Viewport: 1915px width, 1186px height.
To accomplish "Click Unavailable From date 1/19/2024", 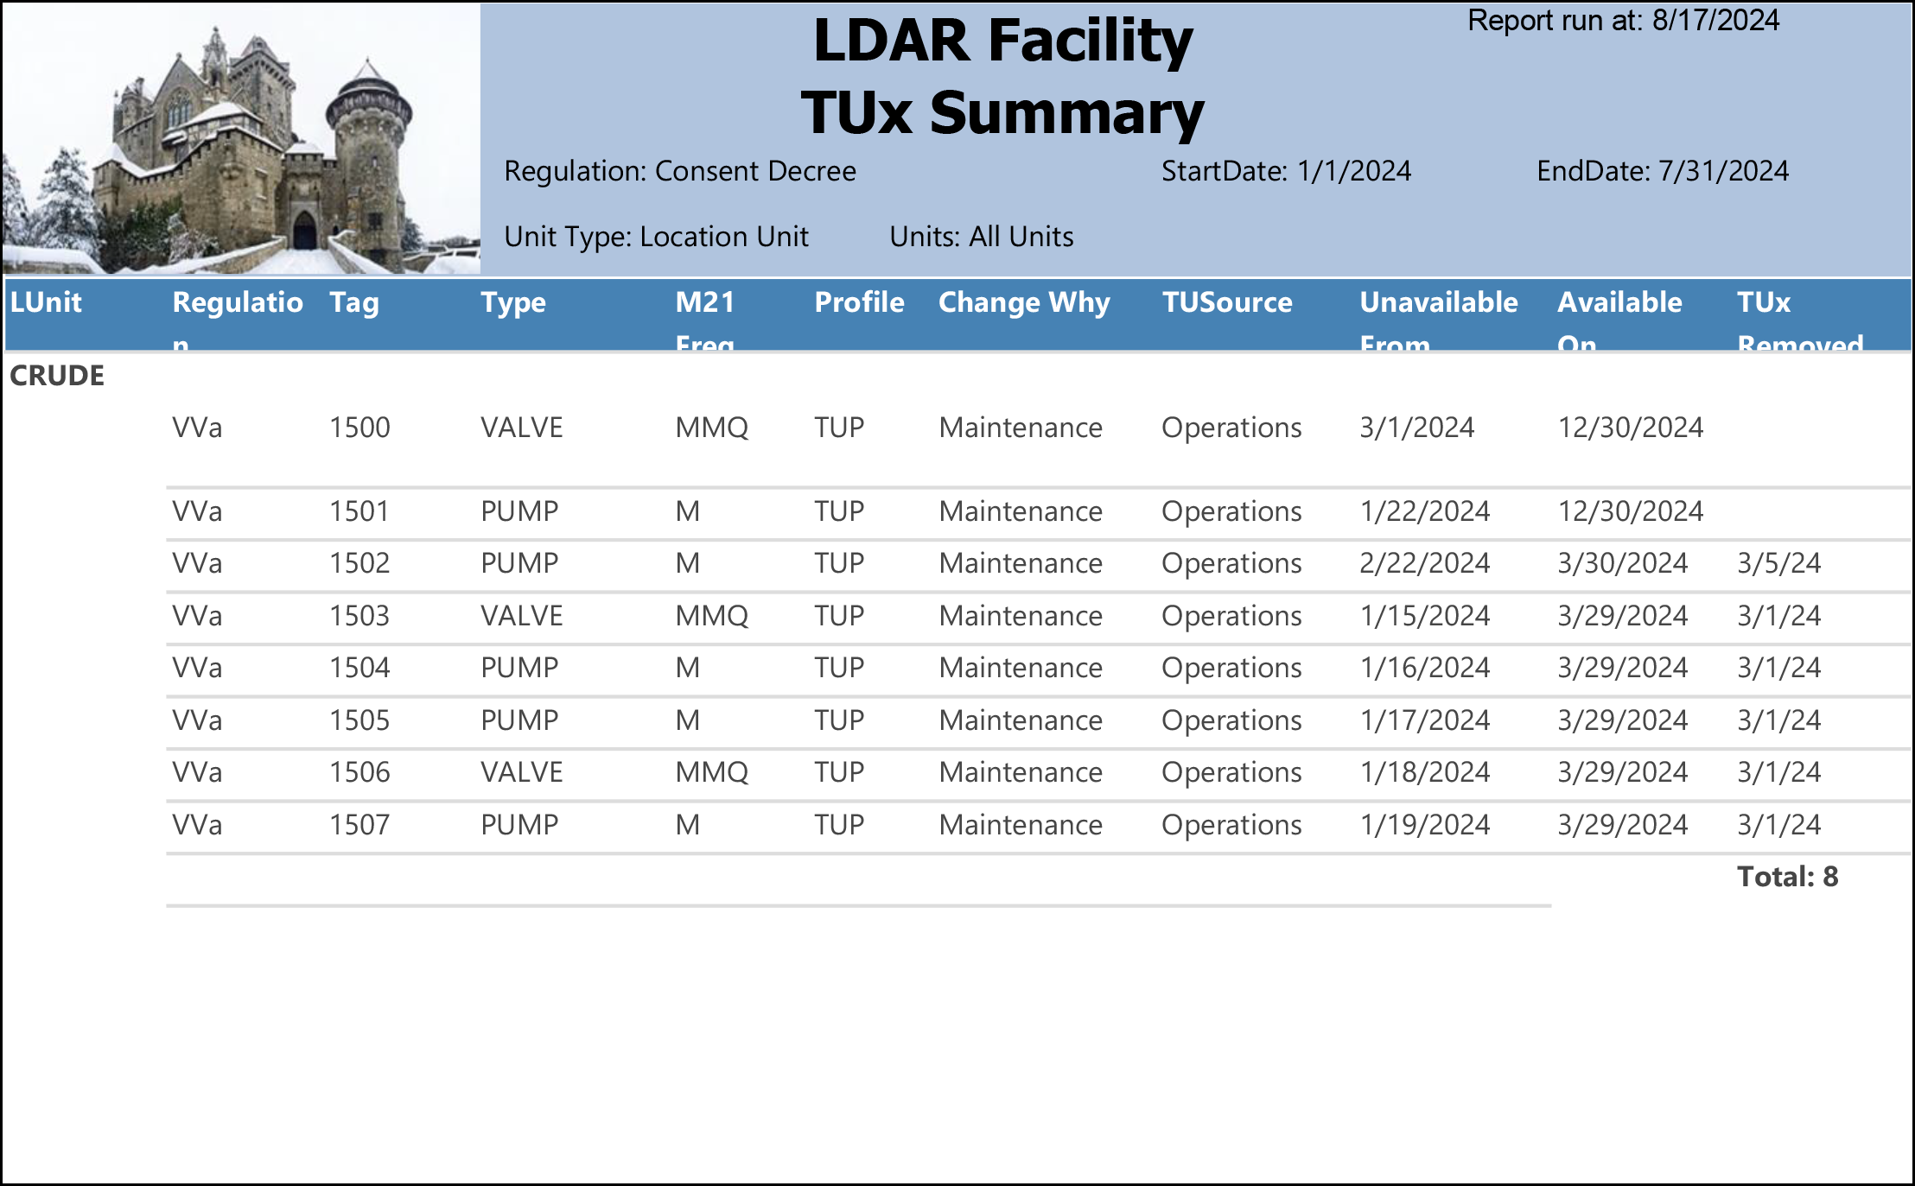I will (x=1425, y=825).
